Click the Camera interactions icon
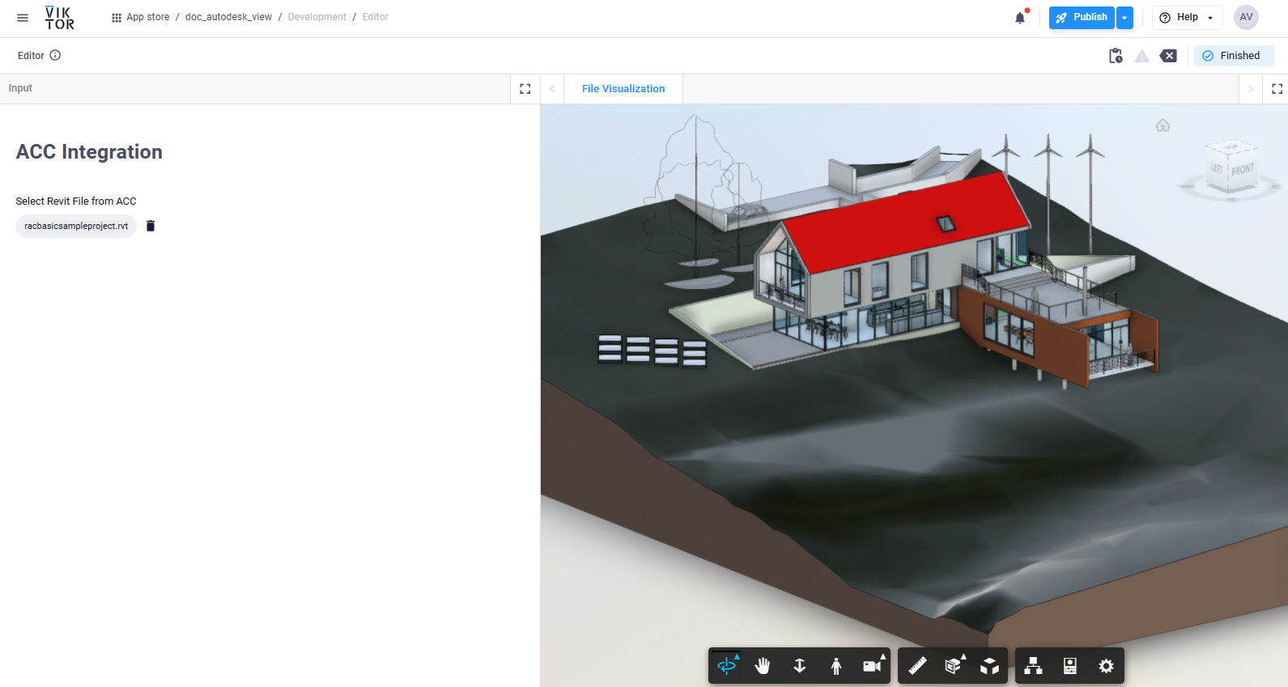This screenshot has height=687, width=1288. (872, 666)
